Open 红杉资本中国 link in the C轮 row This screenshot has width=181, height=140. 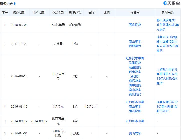coord(135,58)
